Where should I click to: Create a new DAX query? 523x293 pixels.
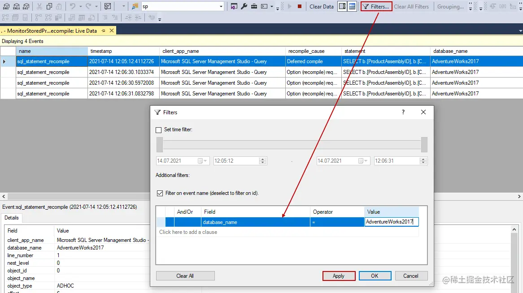(x=26, y=6)
